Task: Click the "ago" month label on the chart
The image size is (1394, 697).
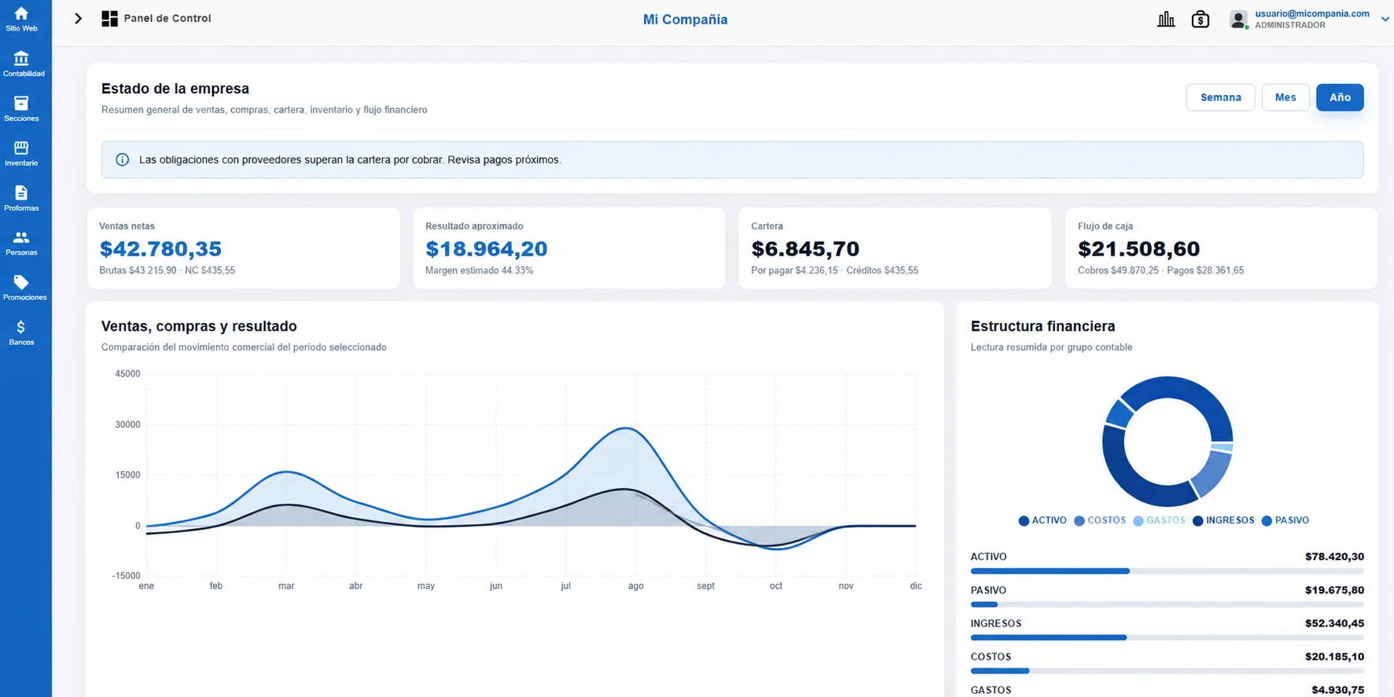Action: [x=636, y=586]
